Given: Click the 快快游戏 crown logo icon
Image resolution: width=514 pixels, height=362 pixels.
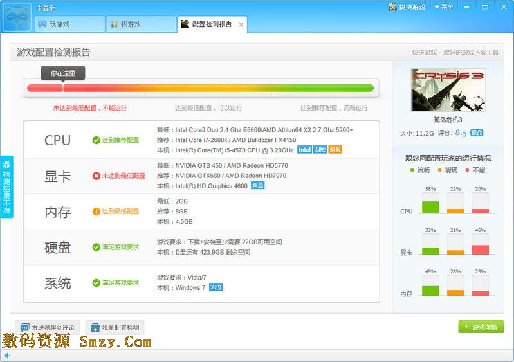Looking at the screenshot, I should (392, 7).
